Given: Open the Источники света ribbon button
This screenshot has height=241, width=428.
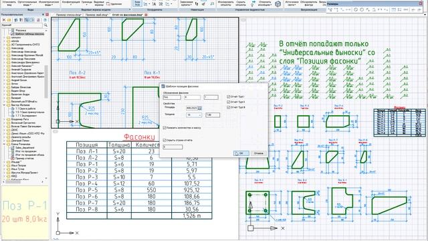Looking at the screenshot, I should [292, 3].
